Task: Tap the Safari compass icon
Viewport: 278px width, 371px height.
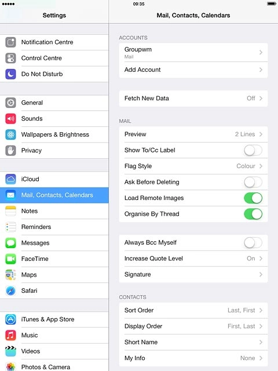Action: point(10,290)
